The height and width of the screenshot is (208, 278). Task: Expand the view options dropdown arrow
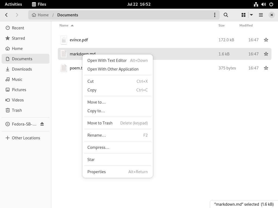click(251, 15)
